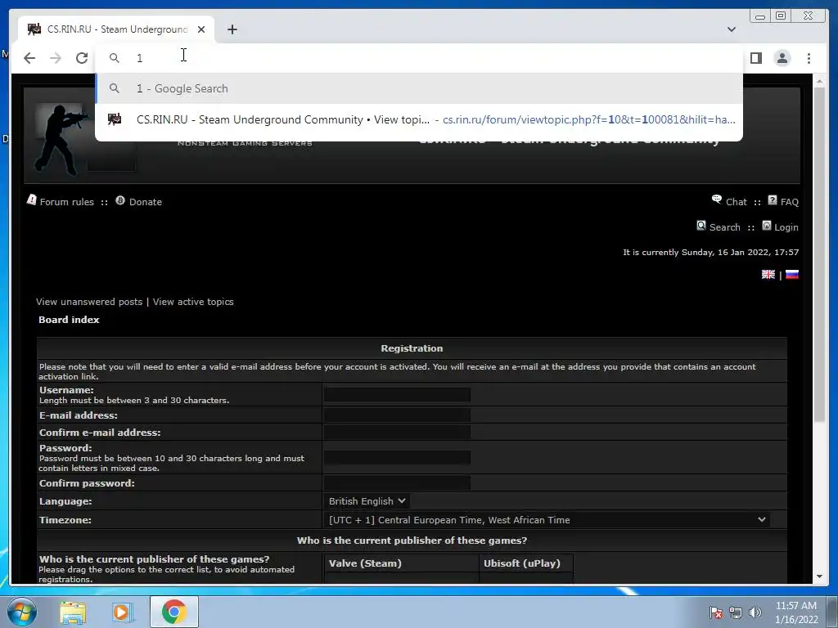
Task: Open View active topics
Action: coord(193,302)
